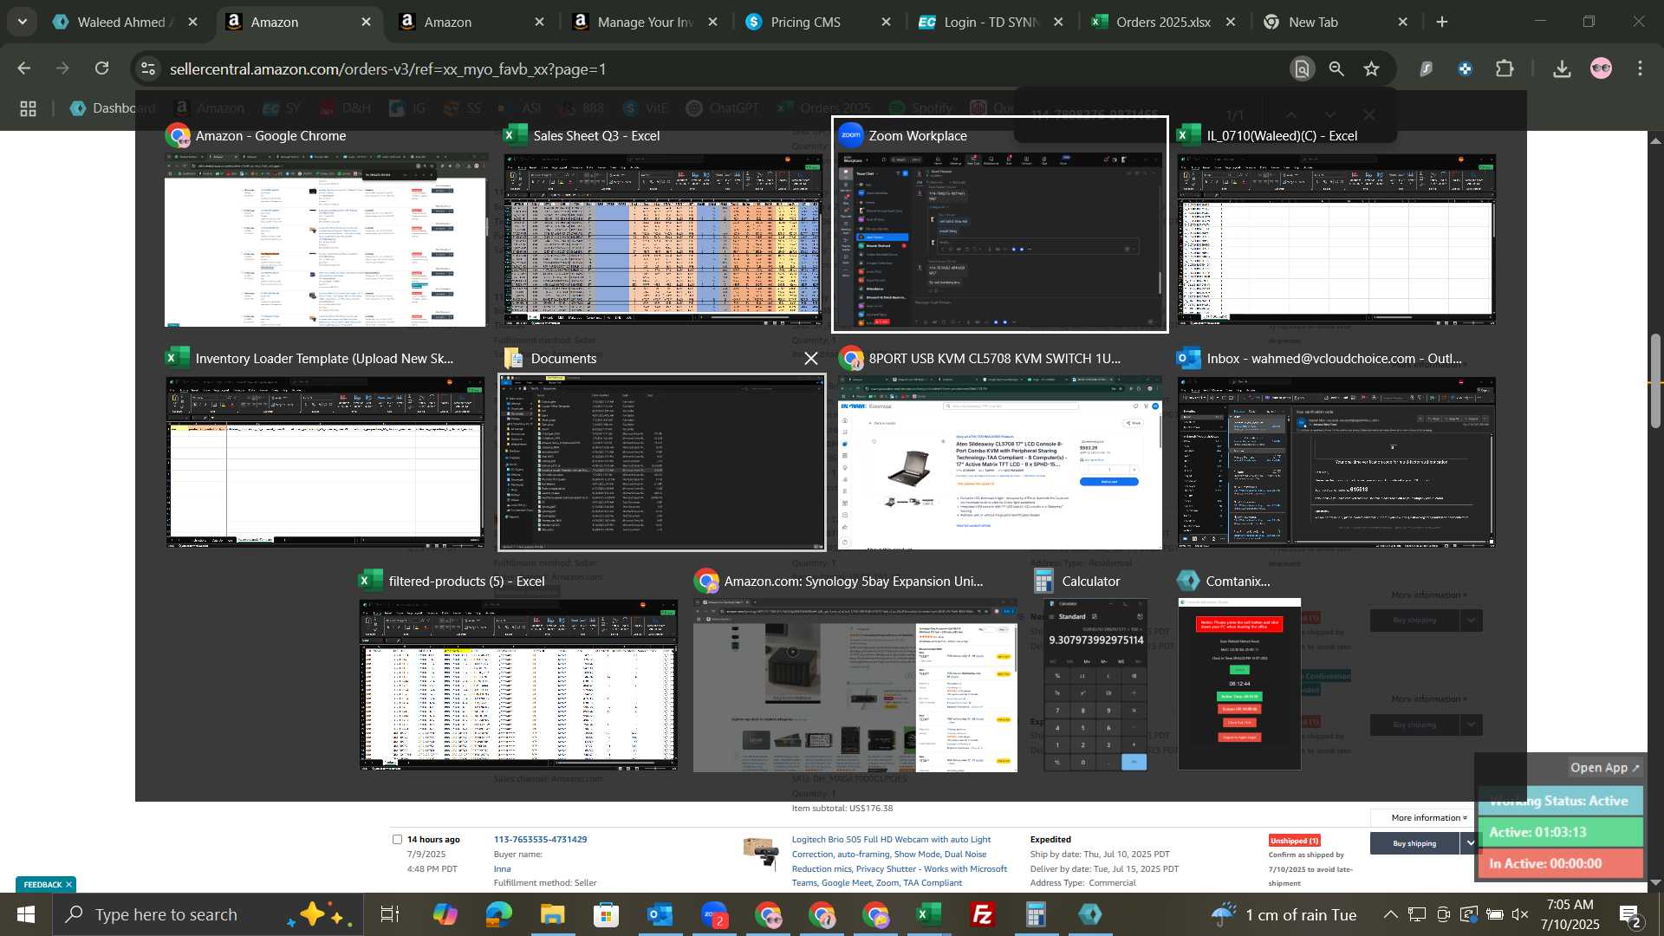Open Task View from the taskbar
The height and width of the screenshot is (936, 1664).
click(390, 914)
